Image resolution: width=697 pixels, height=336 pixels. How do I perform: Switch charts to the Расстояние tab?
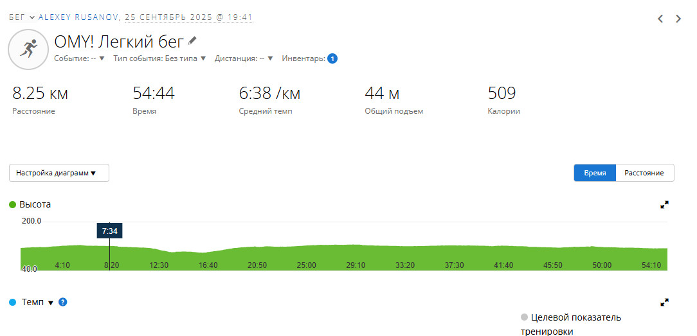tap(644, 173)
